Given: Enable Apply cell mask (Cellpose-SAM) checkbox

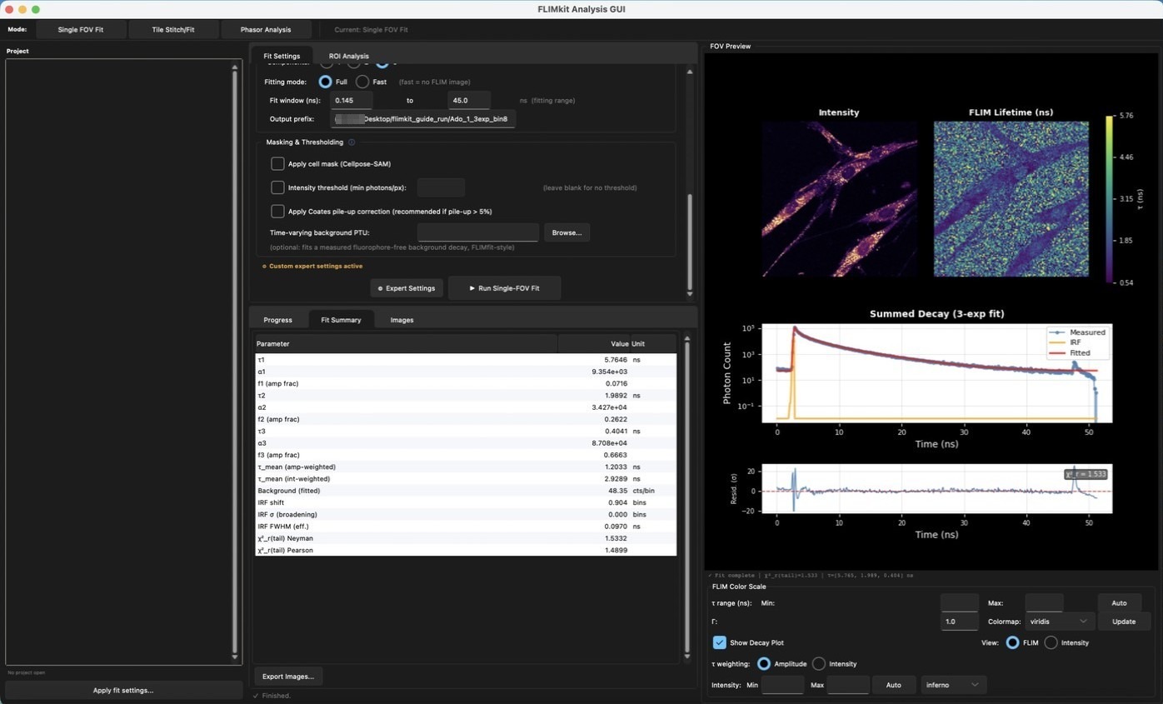Looking at the screenshot, I should click(277, 164).
